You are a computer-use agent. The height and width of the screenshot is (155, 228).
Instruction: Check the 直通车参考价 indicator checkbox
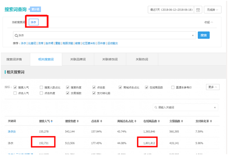tap(173, 88)
